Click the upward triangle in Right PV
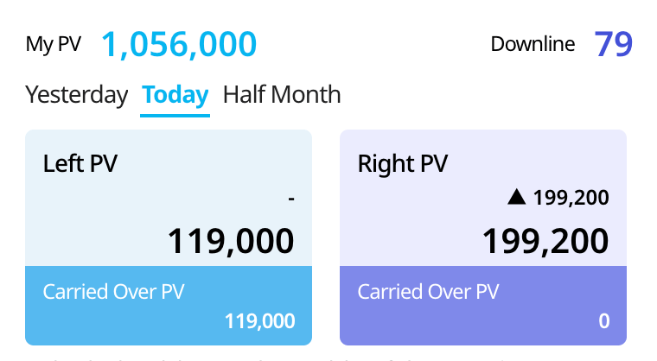Screen dimensions: 657x361 (x=517, y=198)
